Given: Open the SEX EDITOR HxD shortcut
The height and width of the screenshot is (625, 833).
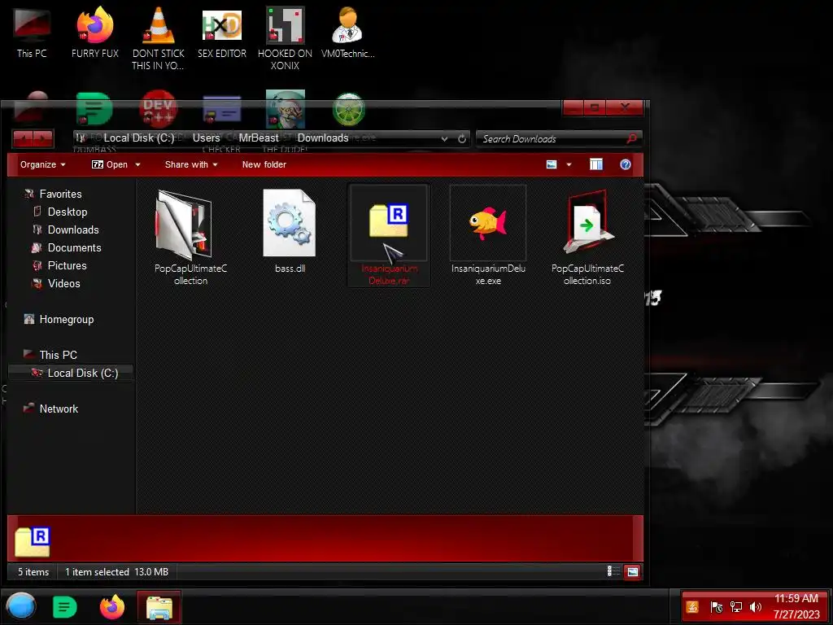Looking at the screenshot, I should [x=222, y=33].
